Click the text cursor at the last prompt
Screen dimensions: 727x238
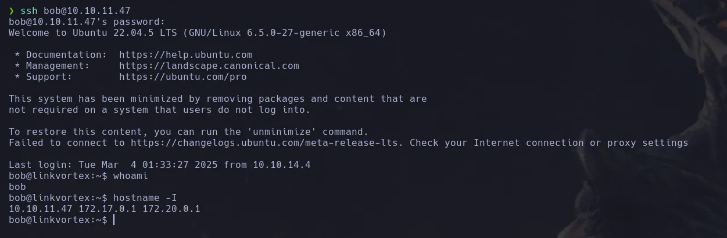tap(114, 220)
